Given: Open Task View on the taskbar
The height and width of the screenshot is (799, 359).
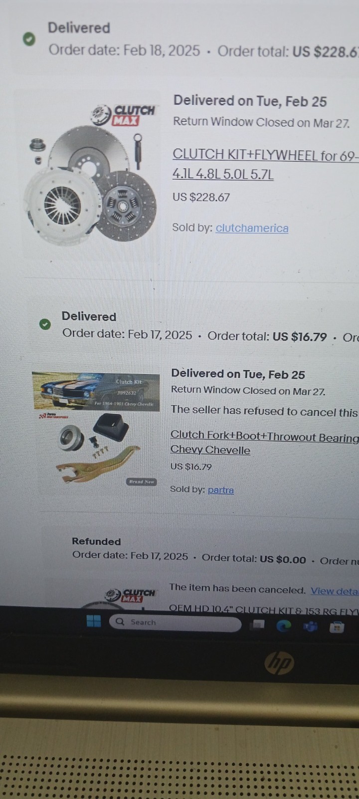Looking at the screenshot, I should [258, 624].
